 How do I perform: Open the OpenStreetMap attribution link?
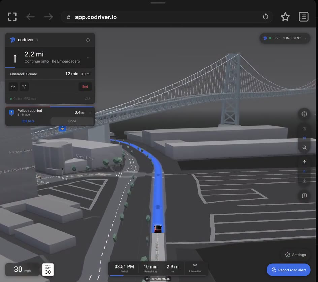coord(158,279)
